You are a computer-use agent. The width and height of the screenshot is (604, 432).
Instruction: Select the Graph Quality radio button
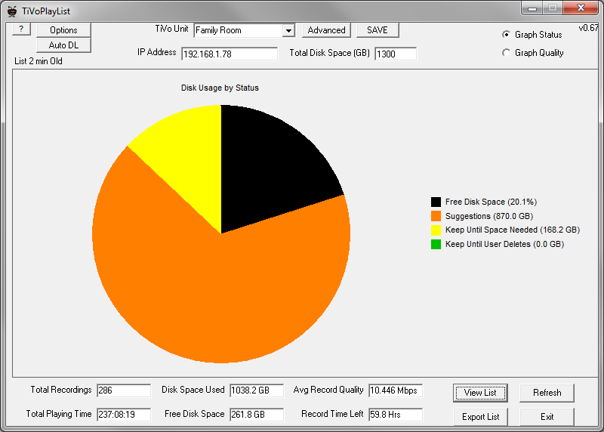506,53
